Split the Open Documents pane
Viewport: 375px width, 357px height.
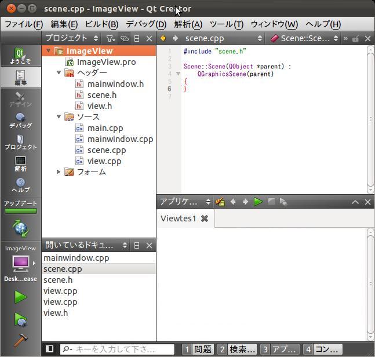[137, 245]
